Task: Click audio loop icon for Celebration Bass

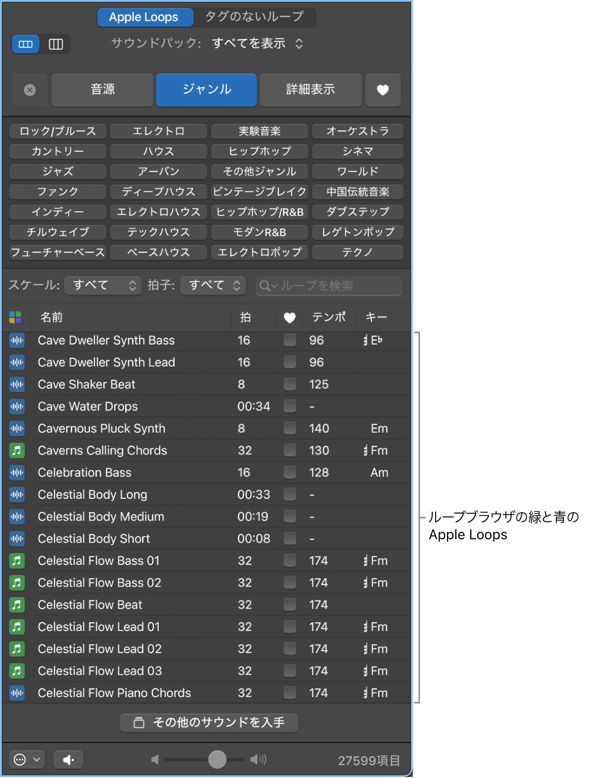Action: (x=17, y=473)
